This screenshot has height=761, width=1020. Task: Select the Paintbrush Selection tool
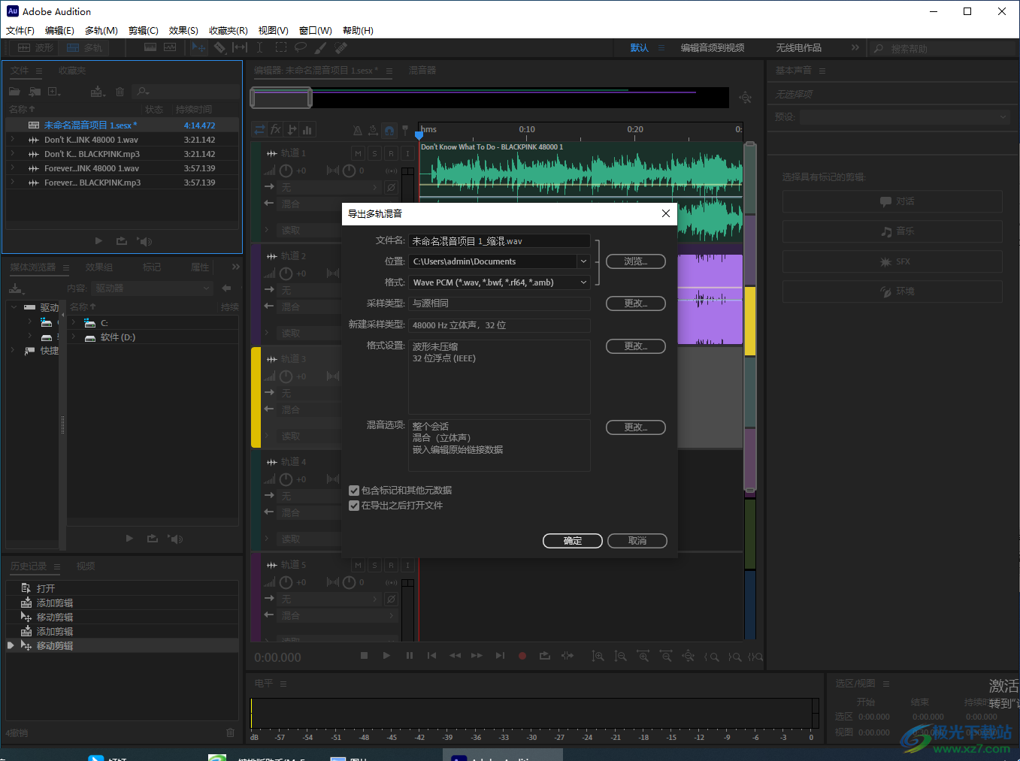tap(321, 47)
